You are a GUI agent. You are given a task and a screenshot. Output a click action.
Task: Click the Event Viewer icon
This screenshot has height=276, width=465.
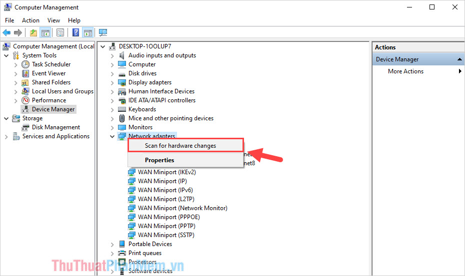[x=25, y=73]
